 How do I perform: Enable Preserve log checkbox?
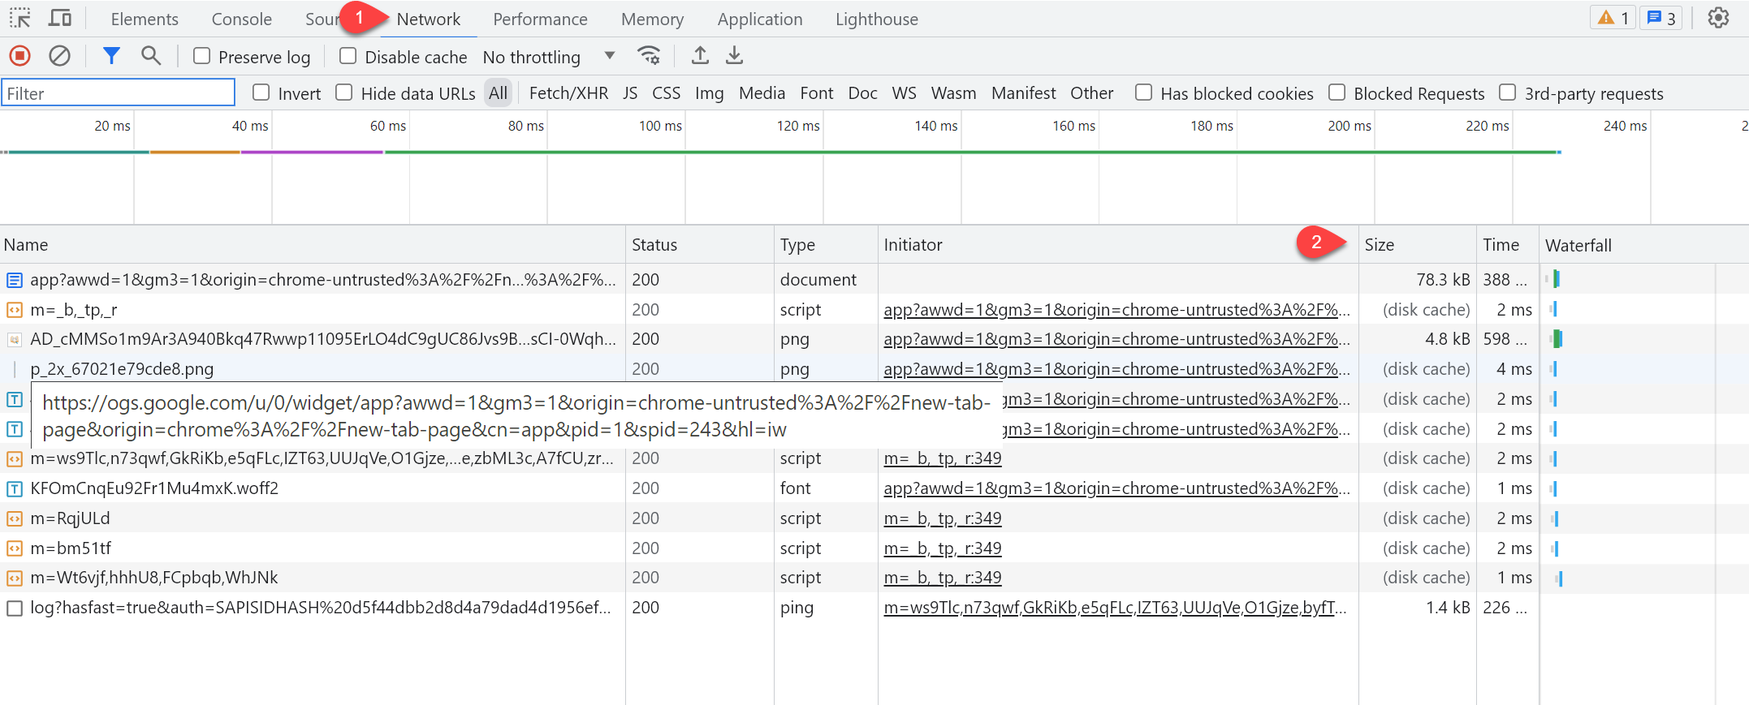click(202, 56)
